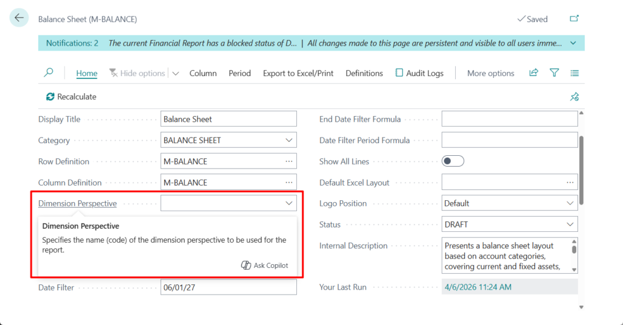Click the share icon in toolbar
This screenshot has width=623, height=325.
(534, 73)
